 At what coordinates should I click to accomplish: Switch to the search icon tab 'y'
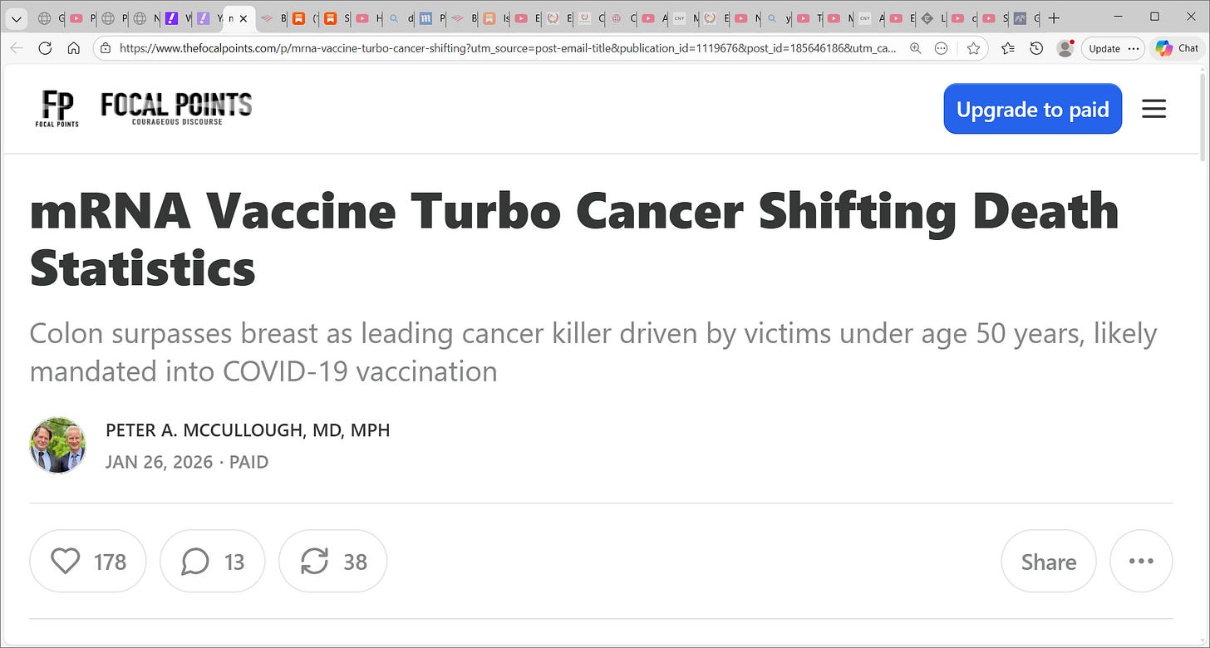pos(779,17)
